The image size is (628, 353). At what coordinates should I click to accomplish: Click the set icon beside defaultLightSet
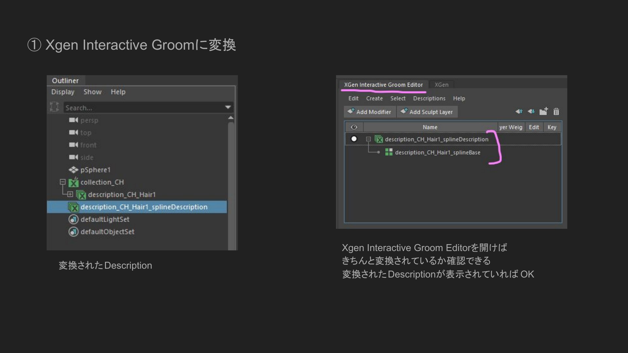[74, 219]
